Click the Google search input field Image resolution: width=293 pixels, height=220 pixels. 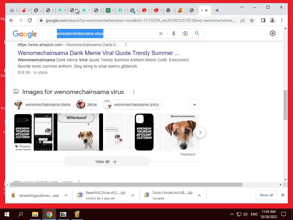click(106, 34)
